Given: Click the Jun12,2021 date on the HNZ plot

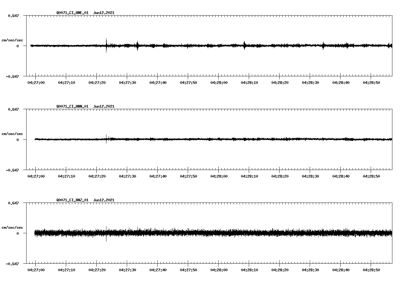Looking at the screenshot, I should (x=104, y=200).
